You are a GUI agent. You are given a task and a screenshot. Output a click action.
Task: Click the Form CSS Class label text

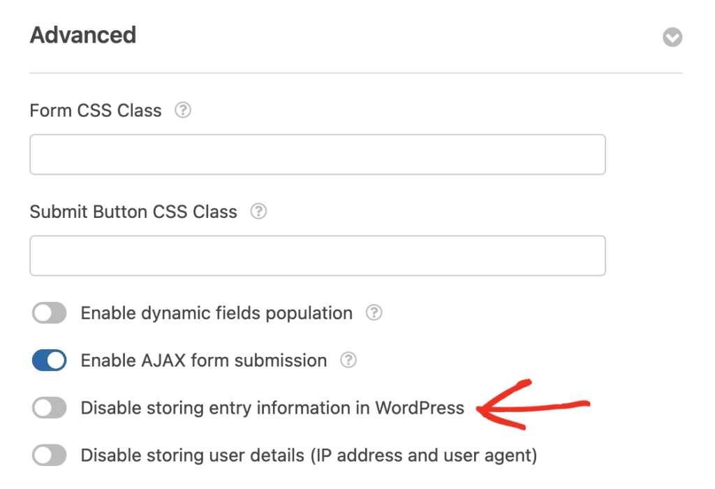95,110
